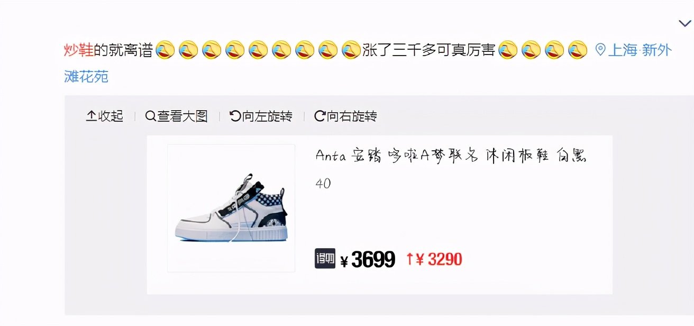Click the magnifier icon beside 查看大图
694x326 pixels.
[150, 116]
